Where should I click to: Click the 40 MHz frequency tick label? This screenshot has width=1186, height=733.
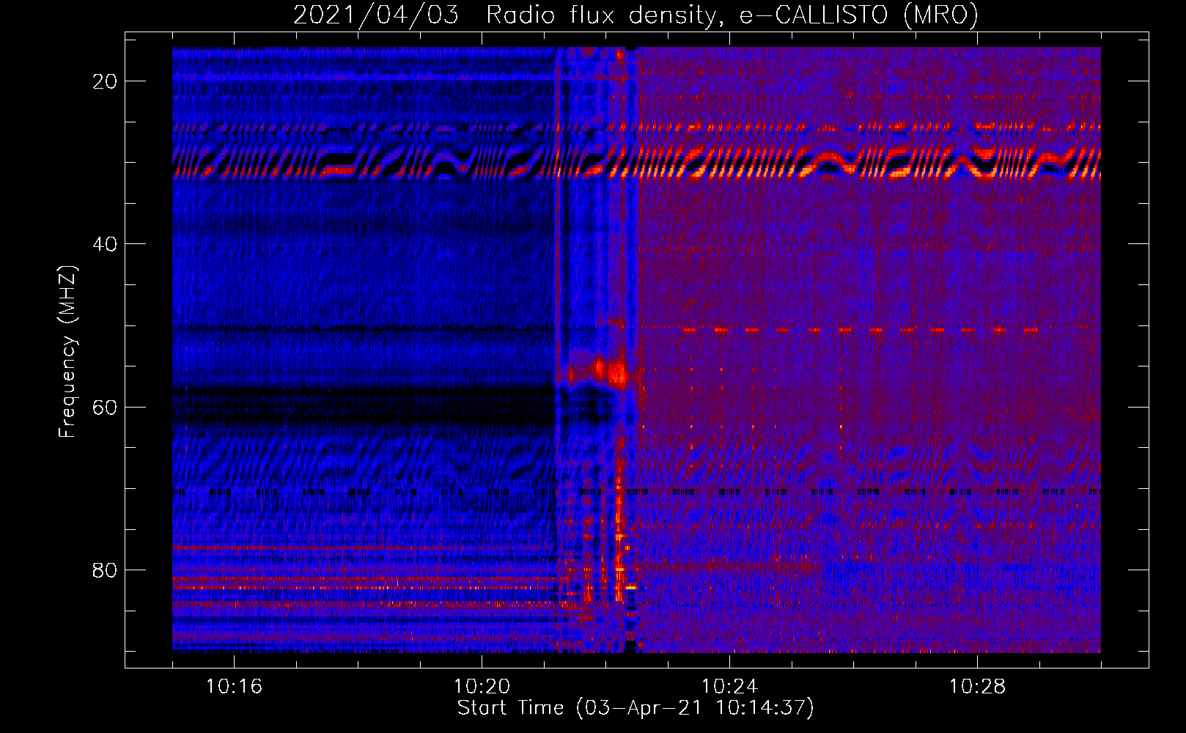pos(105,244)
